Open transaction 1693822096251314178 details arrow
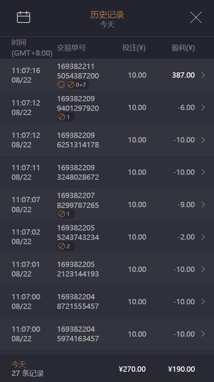The width and height of the screenshot is (214, 382). click(x=203, y=140)
